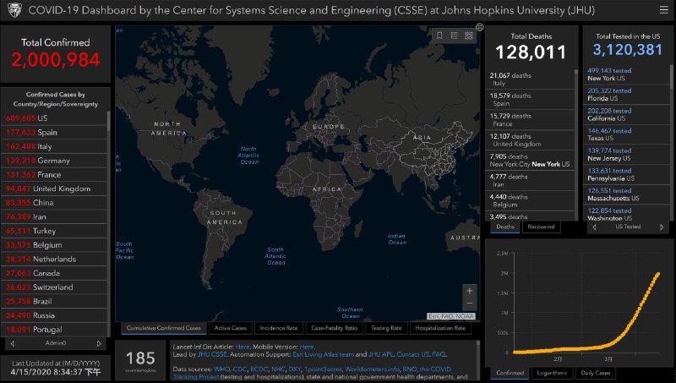The image size is (676, 383).
Task: Select Switzerland in confirmed cases list
Action: tap(54, 287)
